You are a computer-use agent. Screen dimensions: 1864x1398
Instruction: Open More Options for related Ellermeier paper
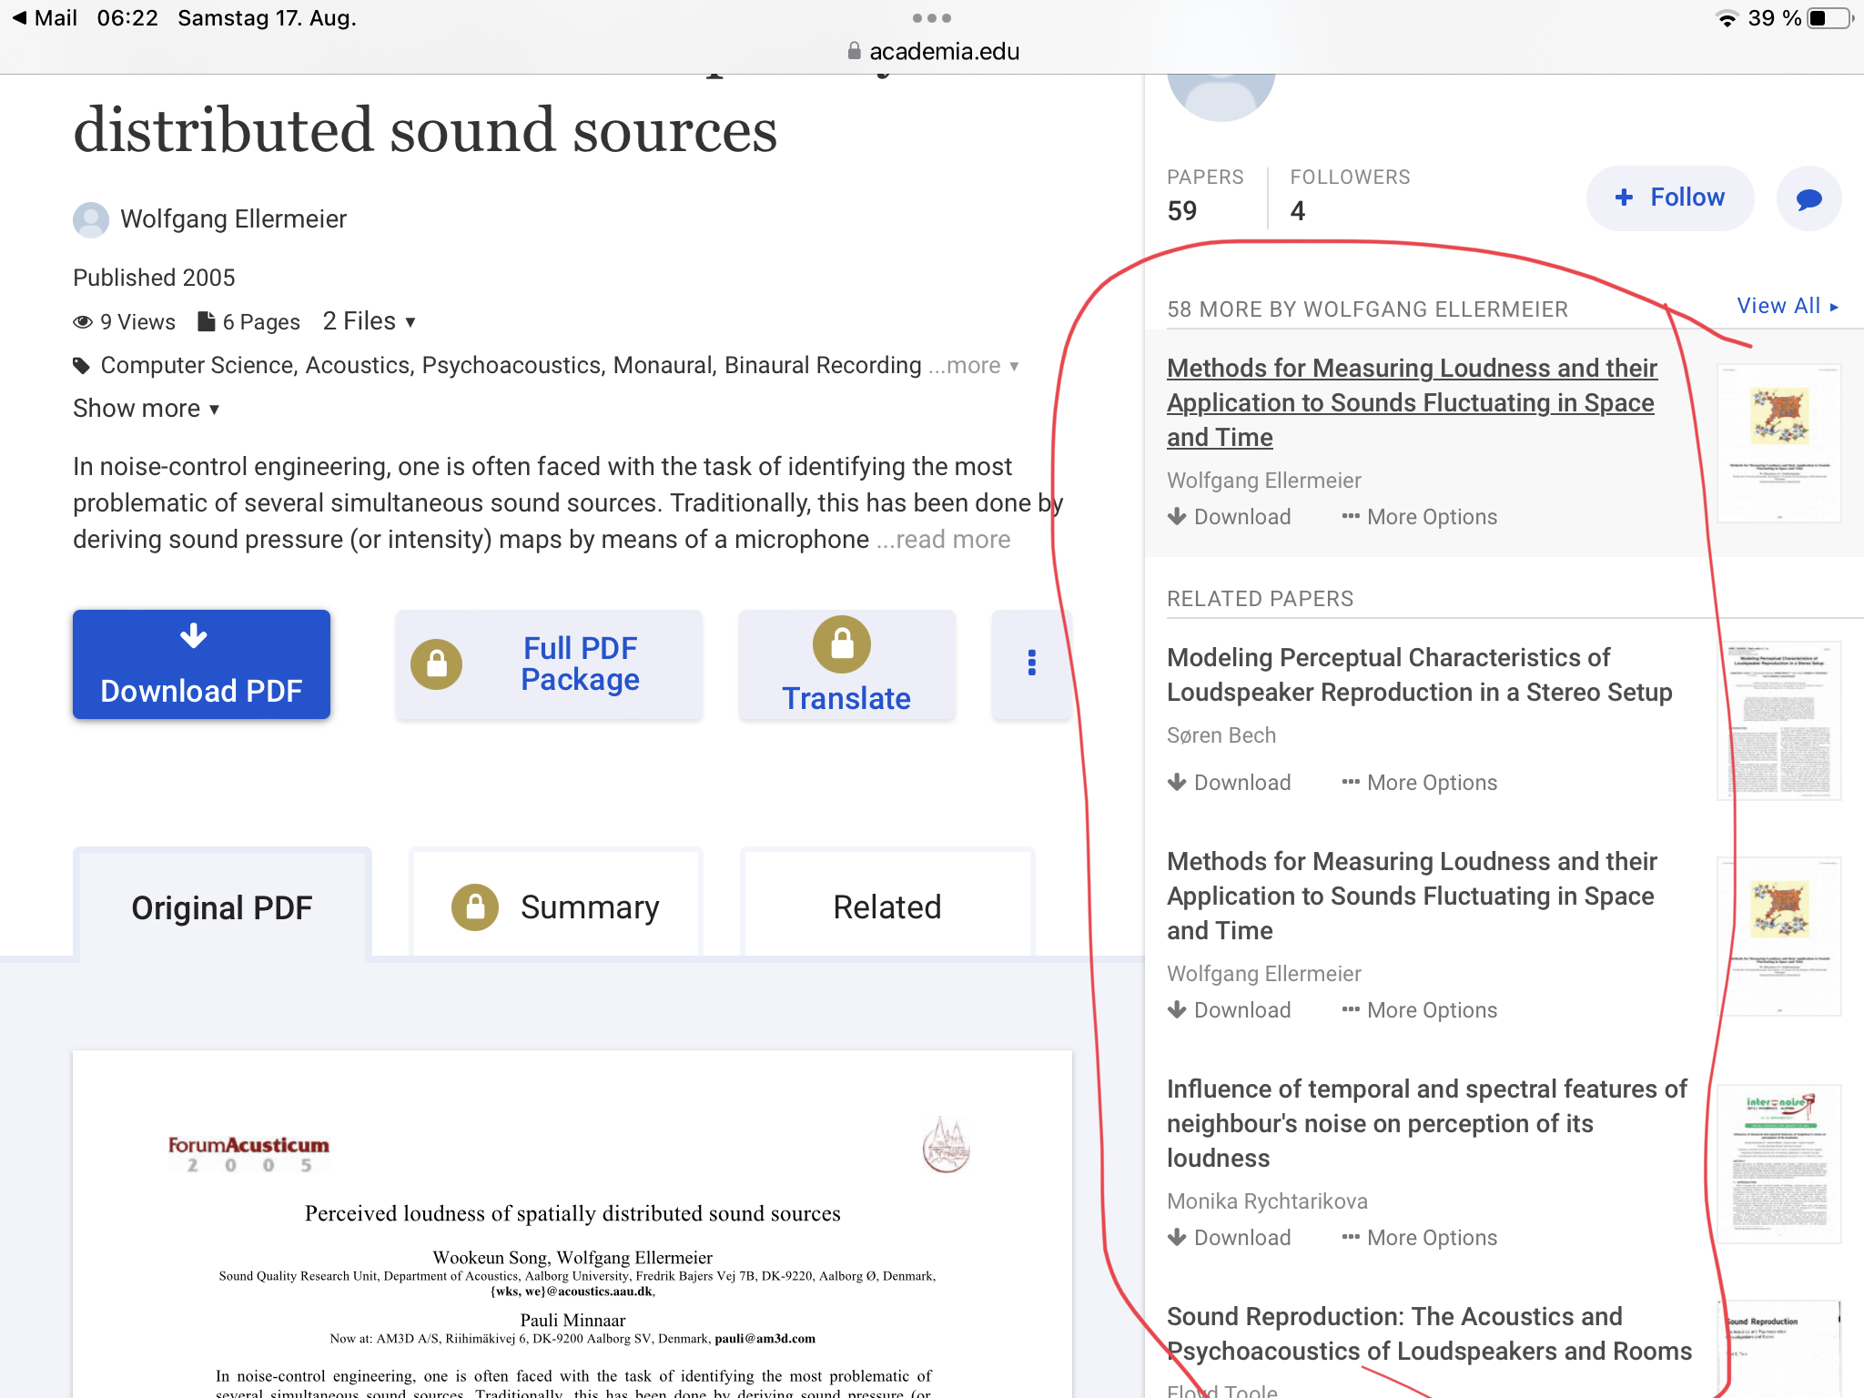pos(1420,1010)
